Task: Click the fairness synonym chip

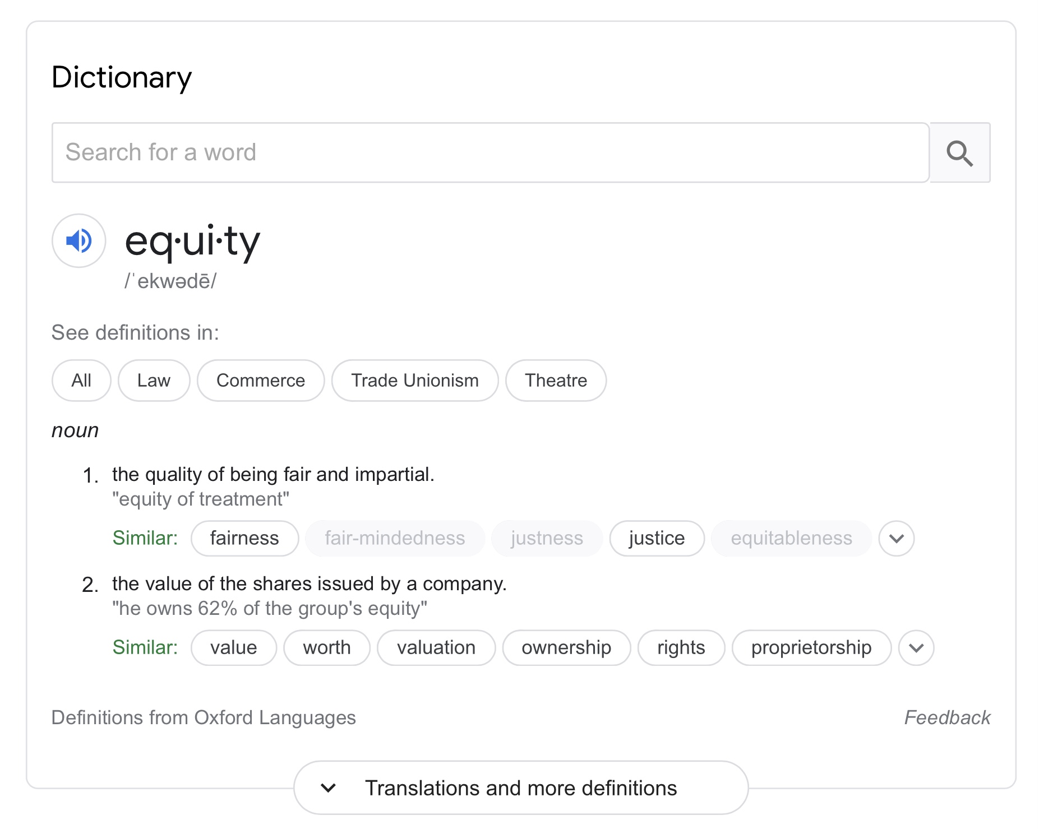Action: (244, 539)
